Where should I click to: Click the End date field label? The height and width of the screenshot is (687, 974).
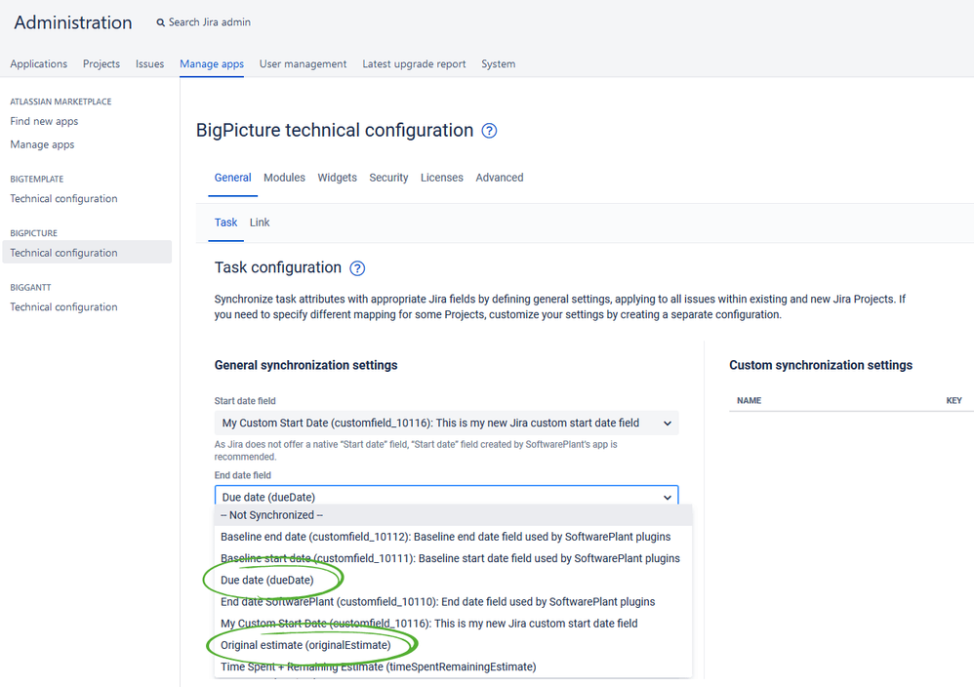(243, 475)
